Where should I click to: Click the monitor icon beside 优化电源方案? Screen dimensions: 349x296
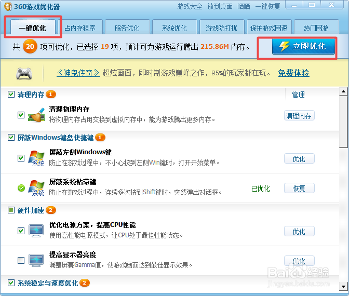36,231
